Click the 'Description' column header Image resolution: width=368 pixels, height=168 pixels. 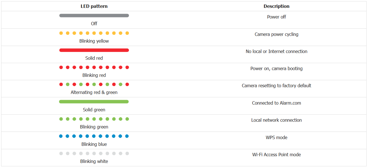tap(276, 6)
